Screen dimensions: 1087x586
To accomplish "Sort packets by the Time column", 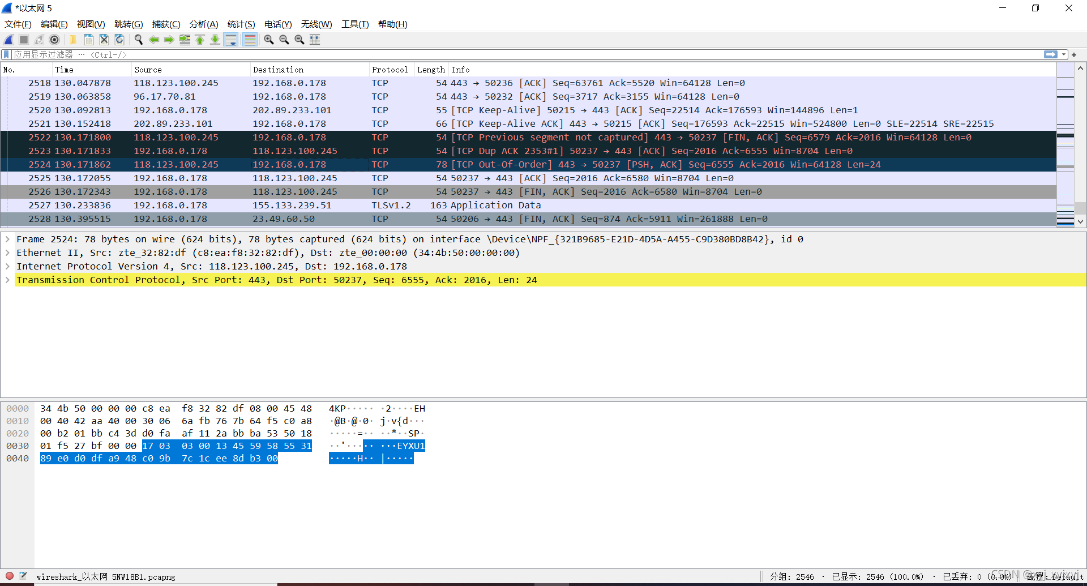I will (92, 70).
